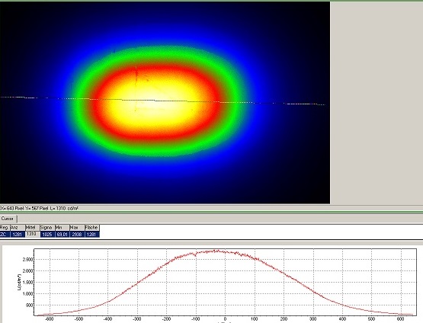
Task: Click the -300 label on graph x-axis
Action: click(x=137, y=319)
